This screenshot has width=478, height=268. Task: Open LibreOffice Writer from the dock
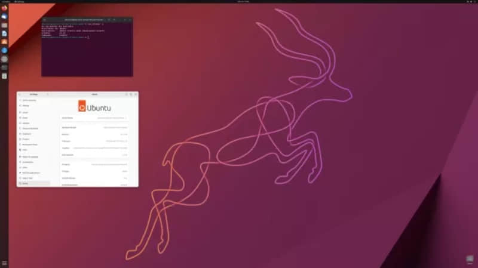[x=4, y=33]
